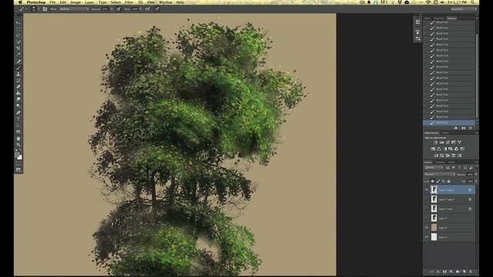The image size is (493, 277).
Task: Click the background color swatch
Action: pos(20,157)
